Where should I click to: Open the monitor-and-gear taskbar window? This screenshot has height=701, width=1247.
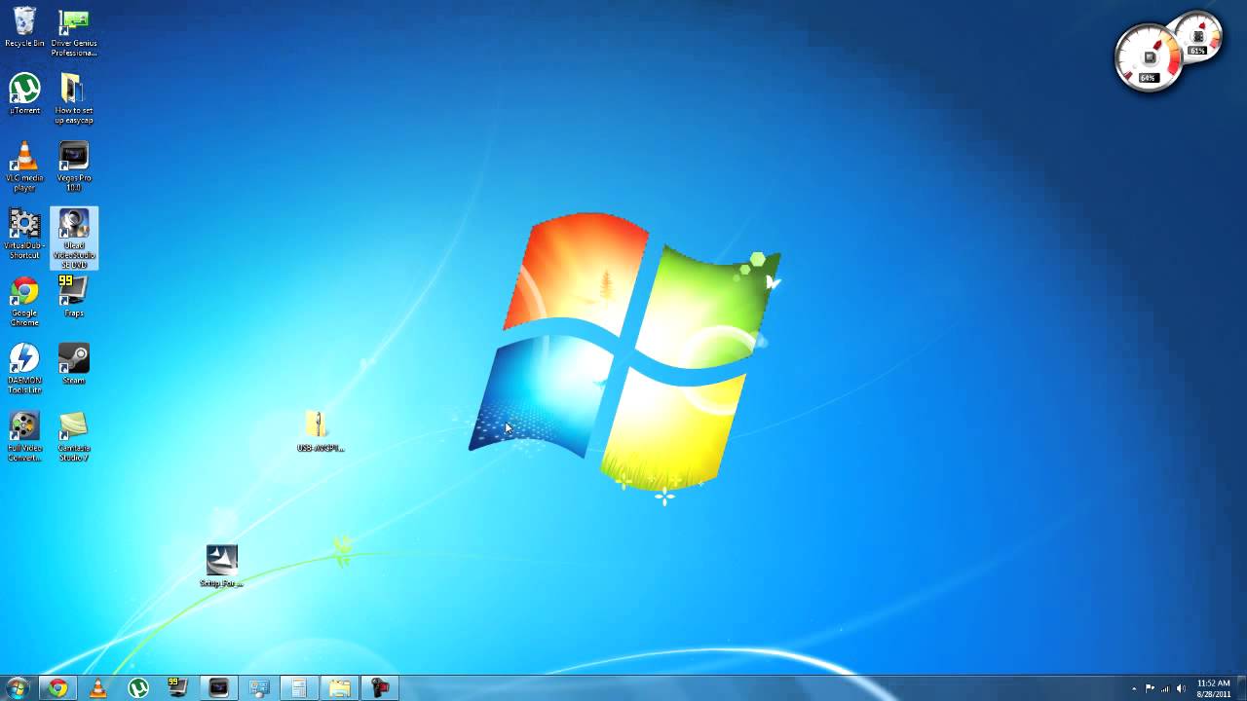click(259, 688)
